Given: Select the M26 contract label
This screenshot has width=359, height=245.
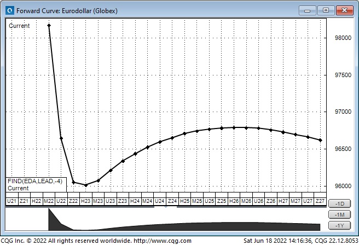Looking at the screenshot, I should coord(246,201).
